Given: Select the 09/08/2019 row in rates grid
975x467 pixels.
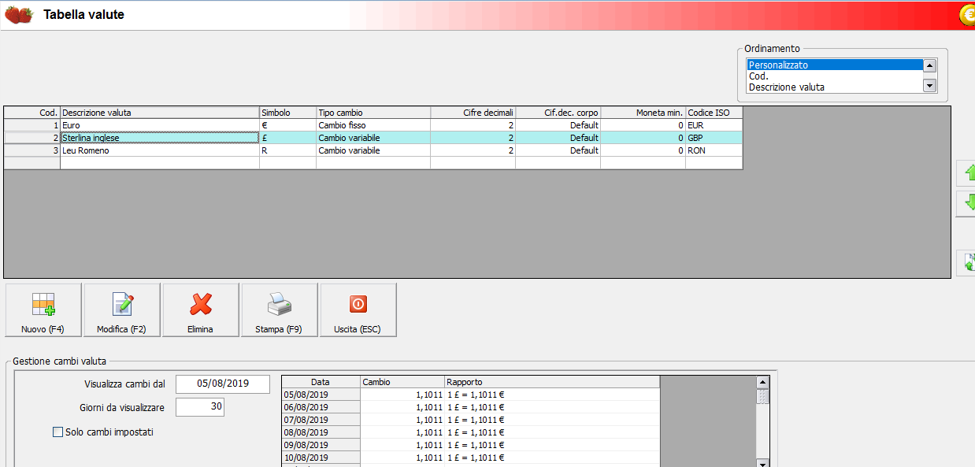Looking at the screenshot, I should click(x=471, y=445).
